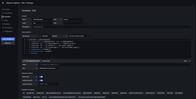Image resolution: width=196 pixels, height=99 pixels.
Task: Click the SQL-SERVER preview value
Action: point(179,93)
